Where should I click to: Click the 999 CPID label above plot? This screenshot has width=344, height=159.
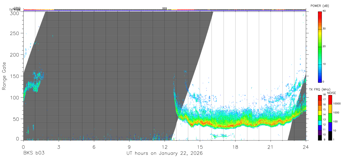click(164, 8)
